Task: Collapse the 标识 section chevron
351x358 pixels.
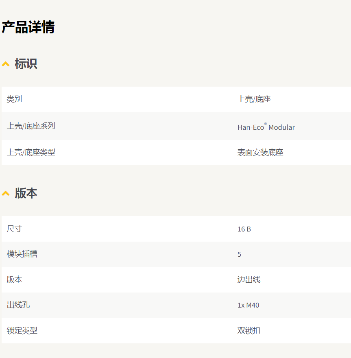Action: coord(6,64)
